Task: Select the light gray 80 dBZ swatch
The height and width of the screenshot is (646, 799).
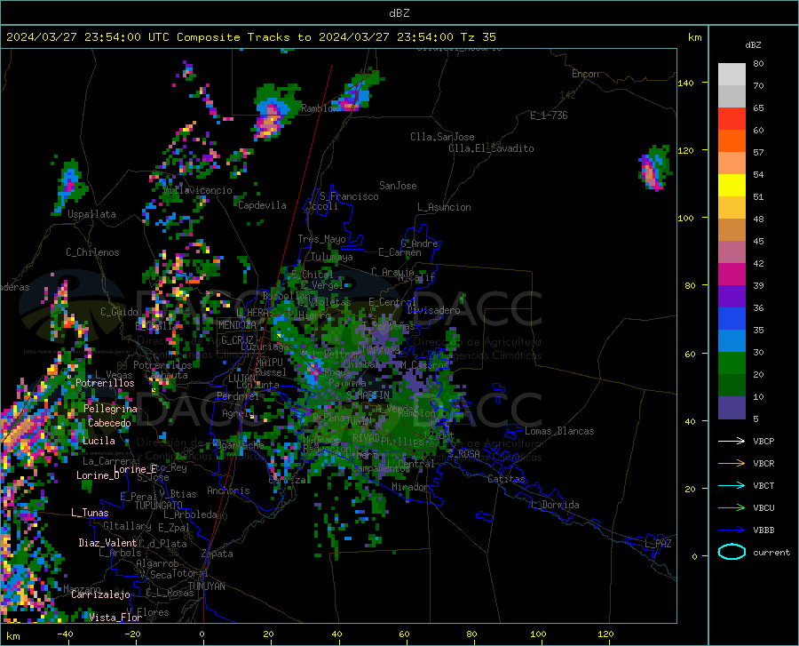Action: (x=732, y=75)
